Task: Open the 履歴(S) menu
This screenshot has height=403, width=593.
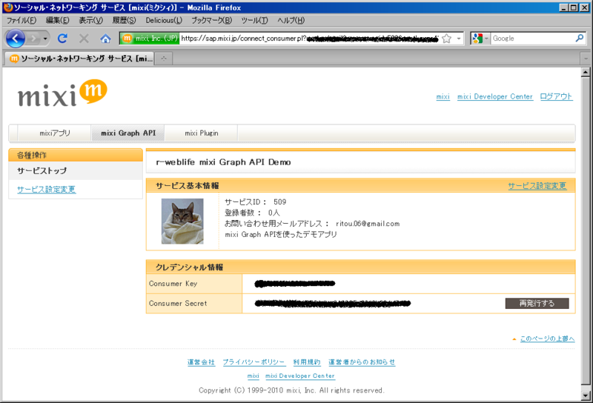Action: (124, 21)
